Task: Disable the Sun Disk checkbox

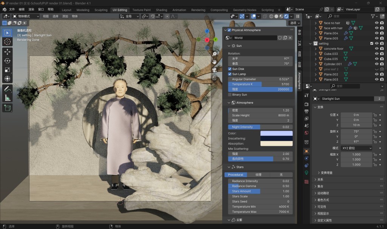Action: [230, 69]
